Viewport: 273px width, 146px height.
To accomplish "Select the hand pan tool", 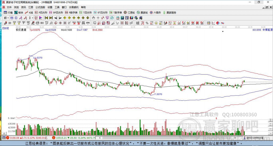I will (94, 18).
